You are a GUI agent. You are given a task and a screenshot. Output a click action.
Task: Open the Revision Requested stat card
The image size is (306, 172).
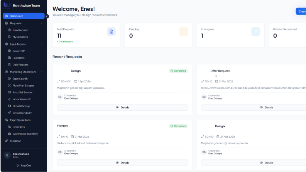click(287, 35)
